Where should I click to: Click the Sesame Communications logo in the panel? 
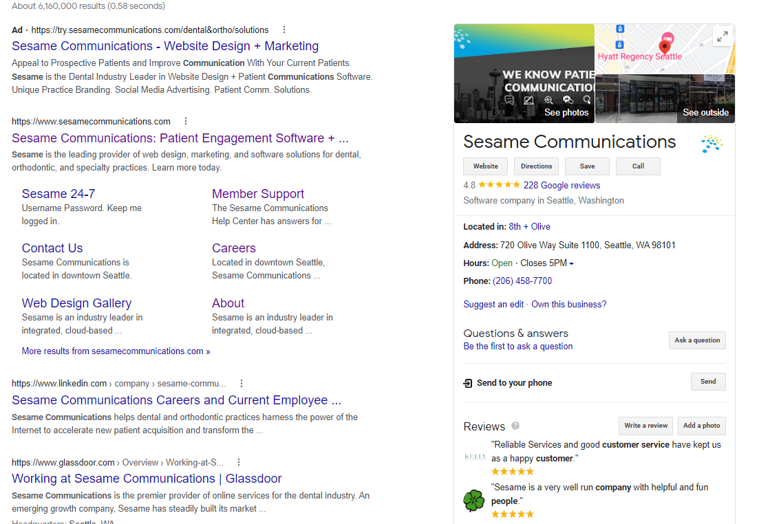712,144
